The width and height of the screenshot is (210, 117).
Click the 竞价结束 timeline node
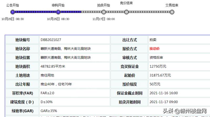pyautogui.click(x=127, y=12)
